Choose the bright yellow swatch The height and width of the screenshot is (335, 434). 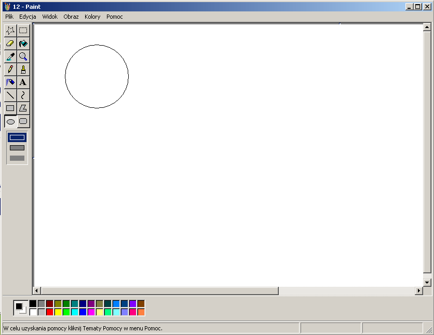[x=58, y=312]
